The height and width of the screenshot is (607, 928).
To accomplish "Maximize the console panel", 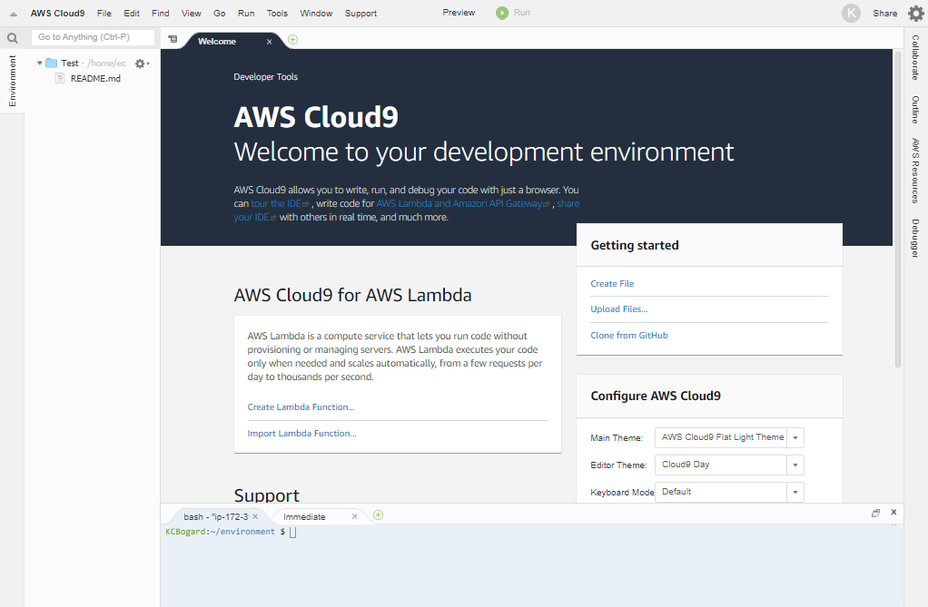I will coord(875,513).
